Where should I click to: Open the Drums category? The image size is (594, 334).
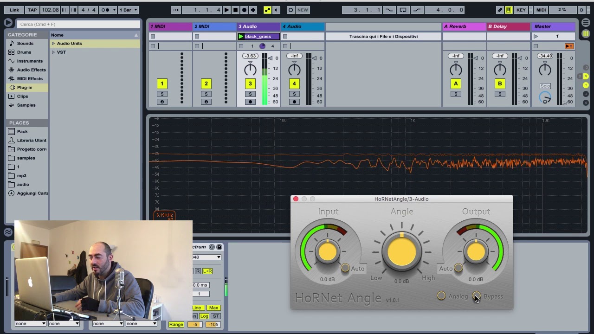tap(24, 52)
